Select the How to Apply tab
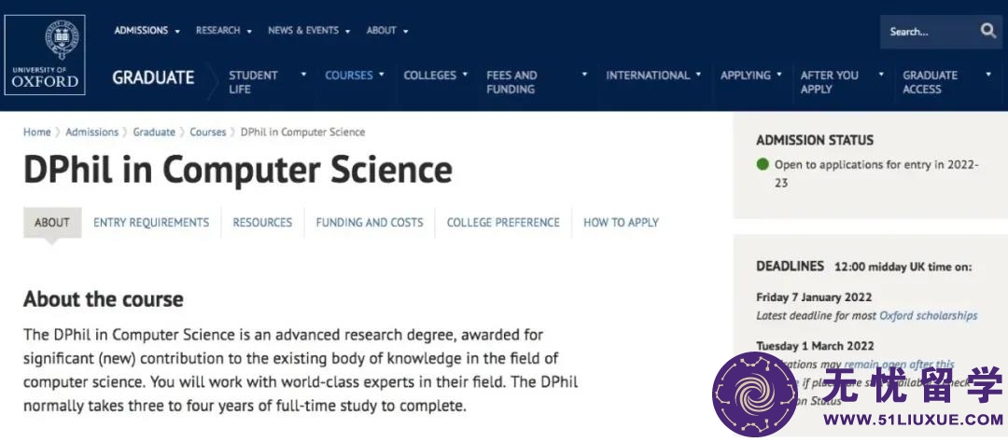This screenshot has height=442, width=1008. [x=621, y=222]
